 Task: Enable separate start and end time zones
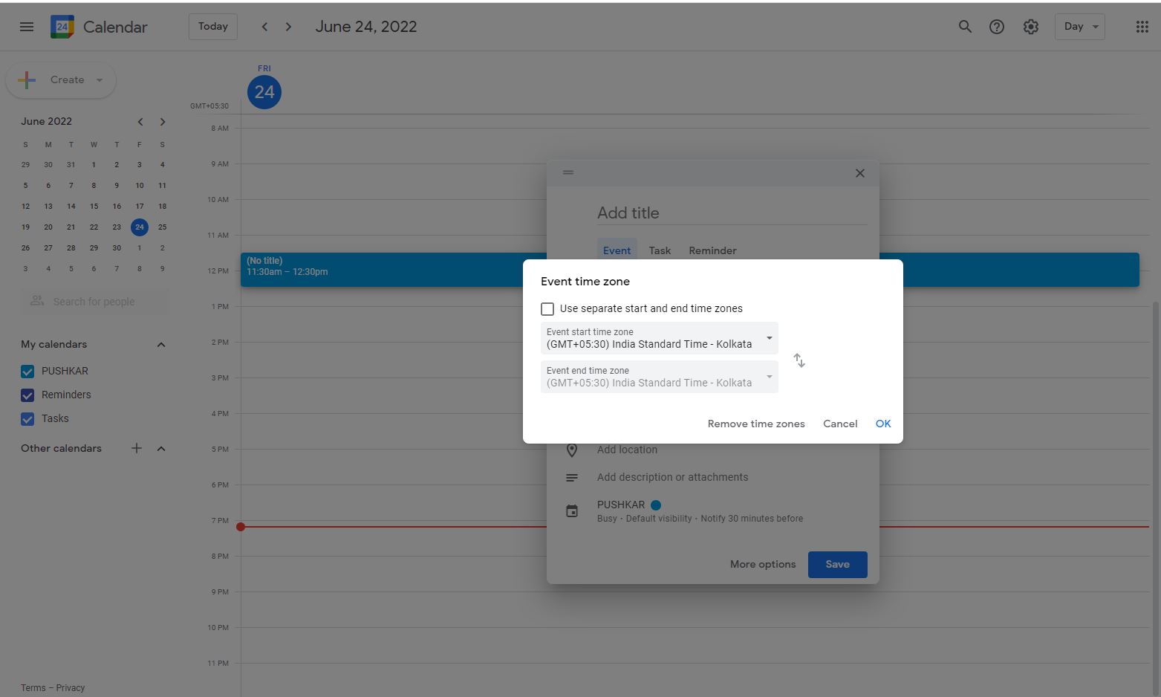coord(547,309)
